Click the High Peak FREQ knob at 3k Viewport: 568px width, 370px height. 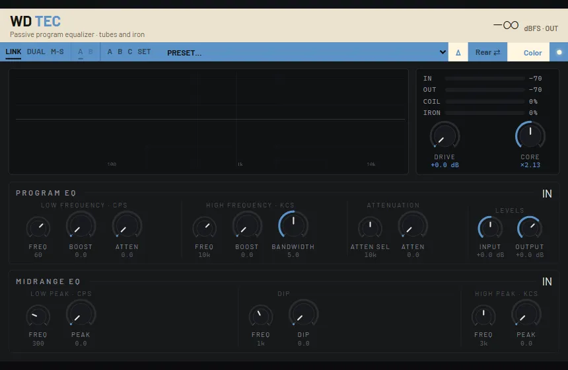[483, 316]
